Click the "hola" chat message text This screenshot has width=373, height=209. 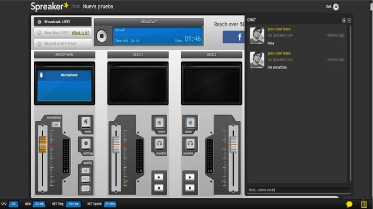click(x=270, y=43)
